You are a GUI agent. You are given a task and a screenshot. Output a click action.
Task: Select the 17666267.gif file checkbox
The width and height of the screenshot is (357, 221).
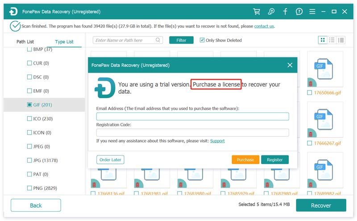tap(309, 143)
